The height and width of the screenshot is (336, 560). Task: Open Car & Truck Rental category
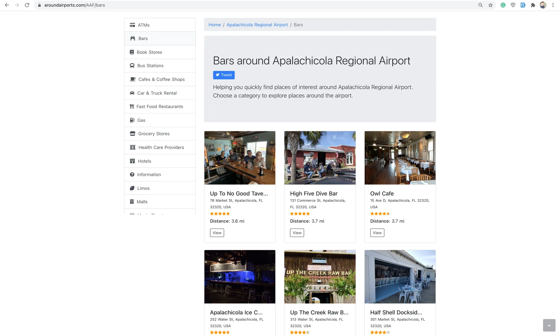pyautogui.click(x=160, y=93)
